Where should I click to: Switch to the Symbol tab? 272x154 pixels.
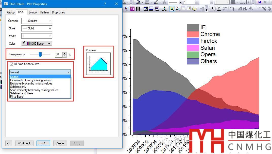[x=33, y=12]
